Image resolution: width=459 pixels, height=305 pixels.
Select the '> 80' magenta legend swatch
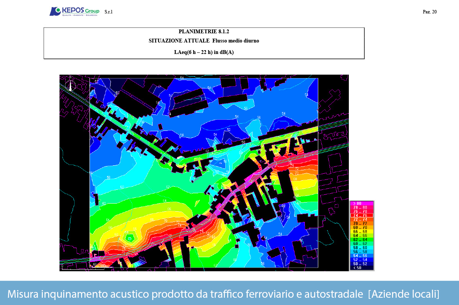point(361,203)
